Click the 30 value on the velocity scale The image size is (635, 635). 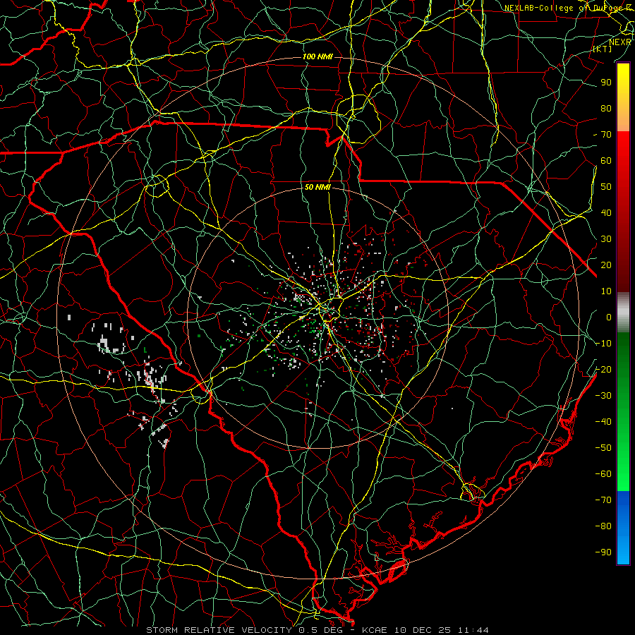click(x=606, y=239)
